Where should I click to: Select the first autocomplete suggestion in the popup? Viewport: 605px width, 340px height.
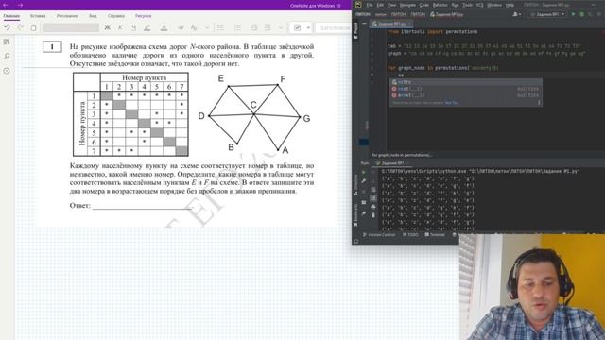465,82
